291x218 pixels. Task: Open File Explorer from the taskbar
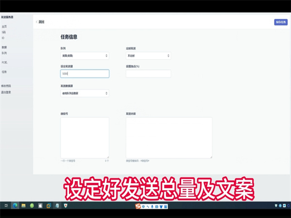click(x=23, y=206)
